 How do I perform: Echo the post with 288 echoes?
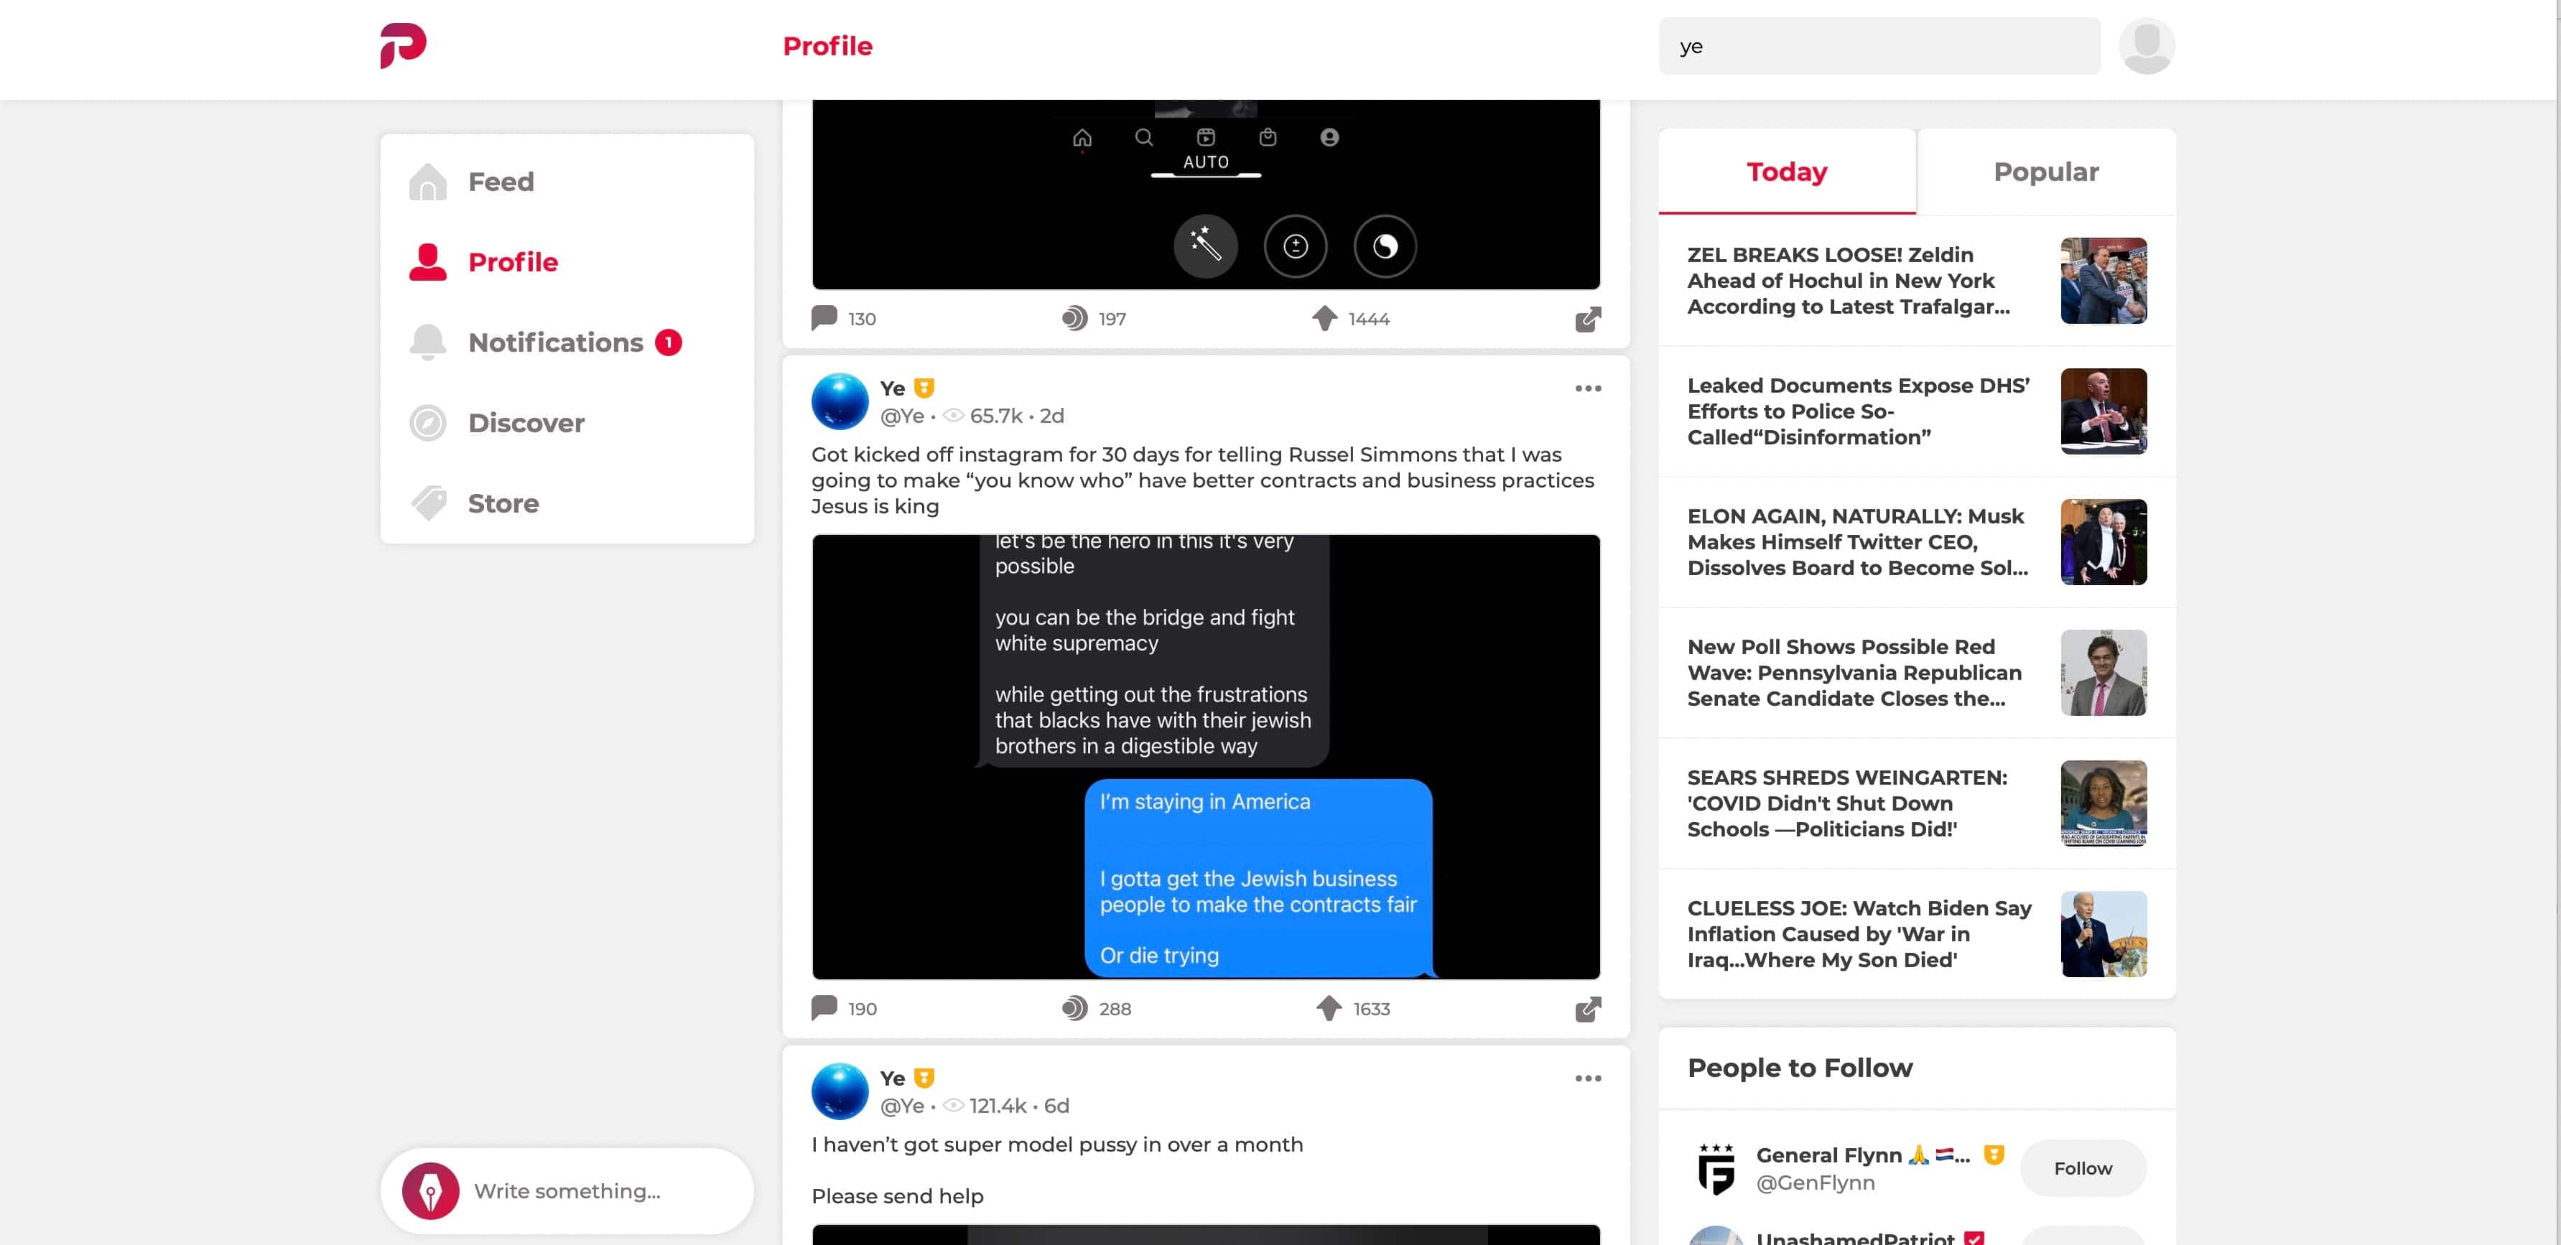pos(1096,1009)
